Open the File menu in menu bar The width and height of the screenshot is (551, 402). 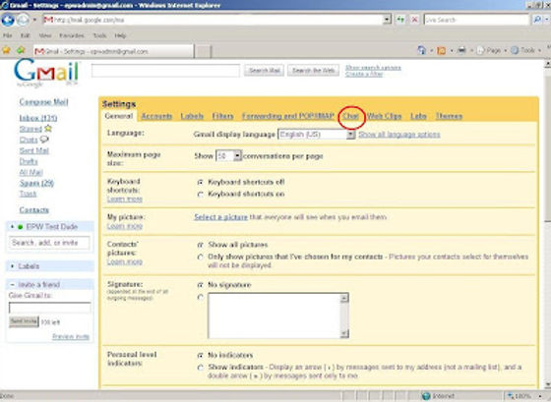(x=8, y=35)
